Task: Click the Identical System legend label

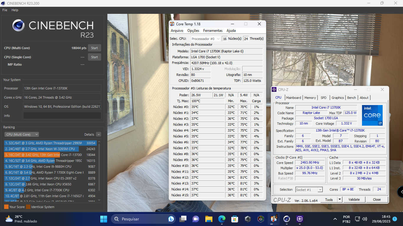Action: click(x=43, y=207)
